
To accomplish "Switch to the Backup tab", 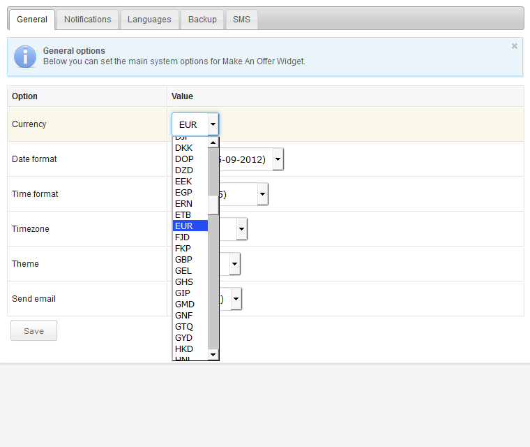I will click(202, 20).
